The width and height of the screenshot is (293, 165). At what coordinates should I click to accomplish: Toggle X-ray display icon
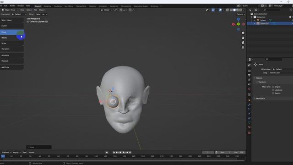tap(227, 10)
